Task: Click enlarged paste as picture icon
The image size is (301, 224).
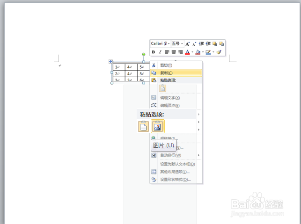Action: point(158,126)
